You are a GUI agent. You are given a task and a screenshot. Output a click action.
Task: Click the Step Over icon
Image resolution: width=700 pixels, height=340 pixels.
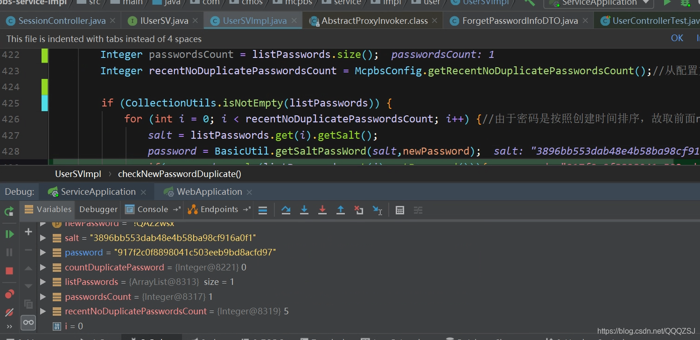[x=286, y=210]
